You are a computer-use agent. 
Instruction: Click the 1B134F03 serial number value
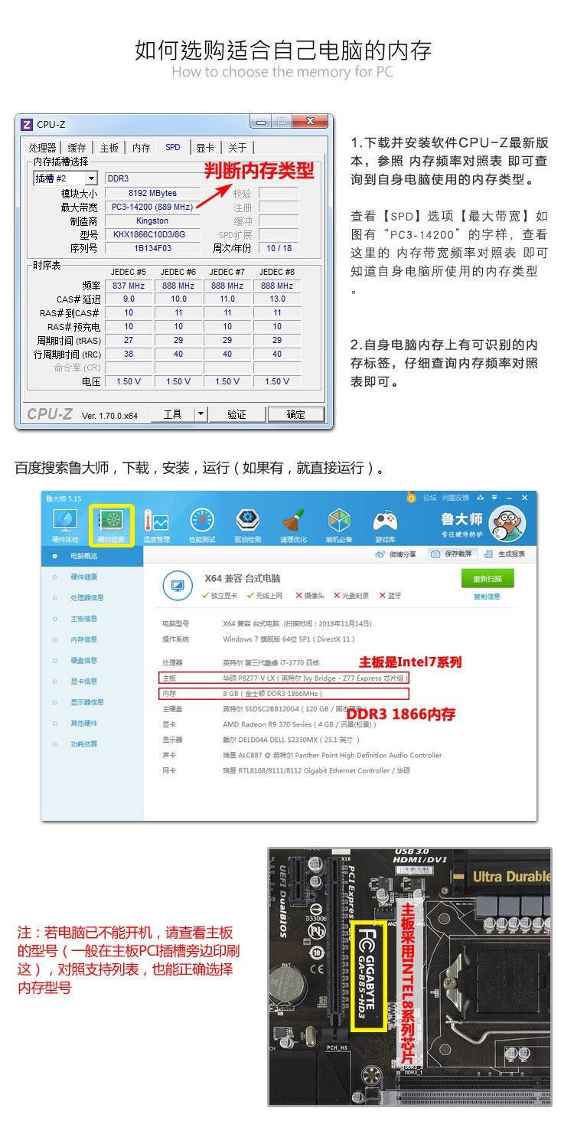(152, 248)
